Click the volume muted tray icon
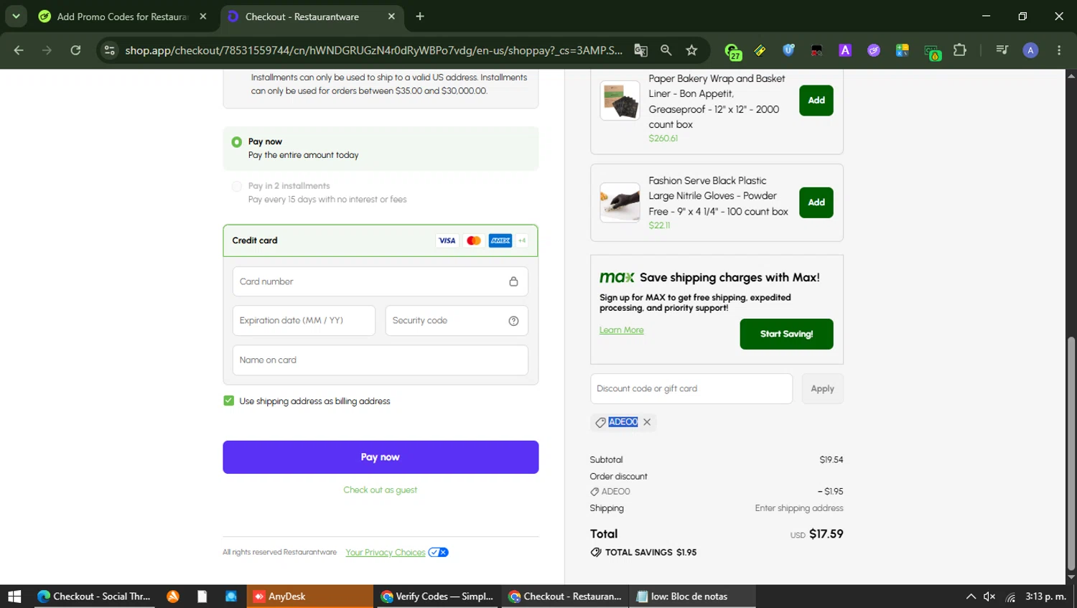Viewport: 1077px width, 608px height. (x=989, y=597)
